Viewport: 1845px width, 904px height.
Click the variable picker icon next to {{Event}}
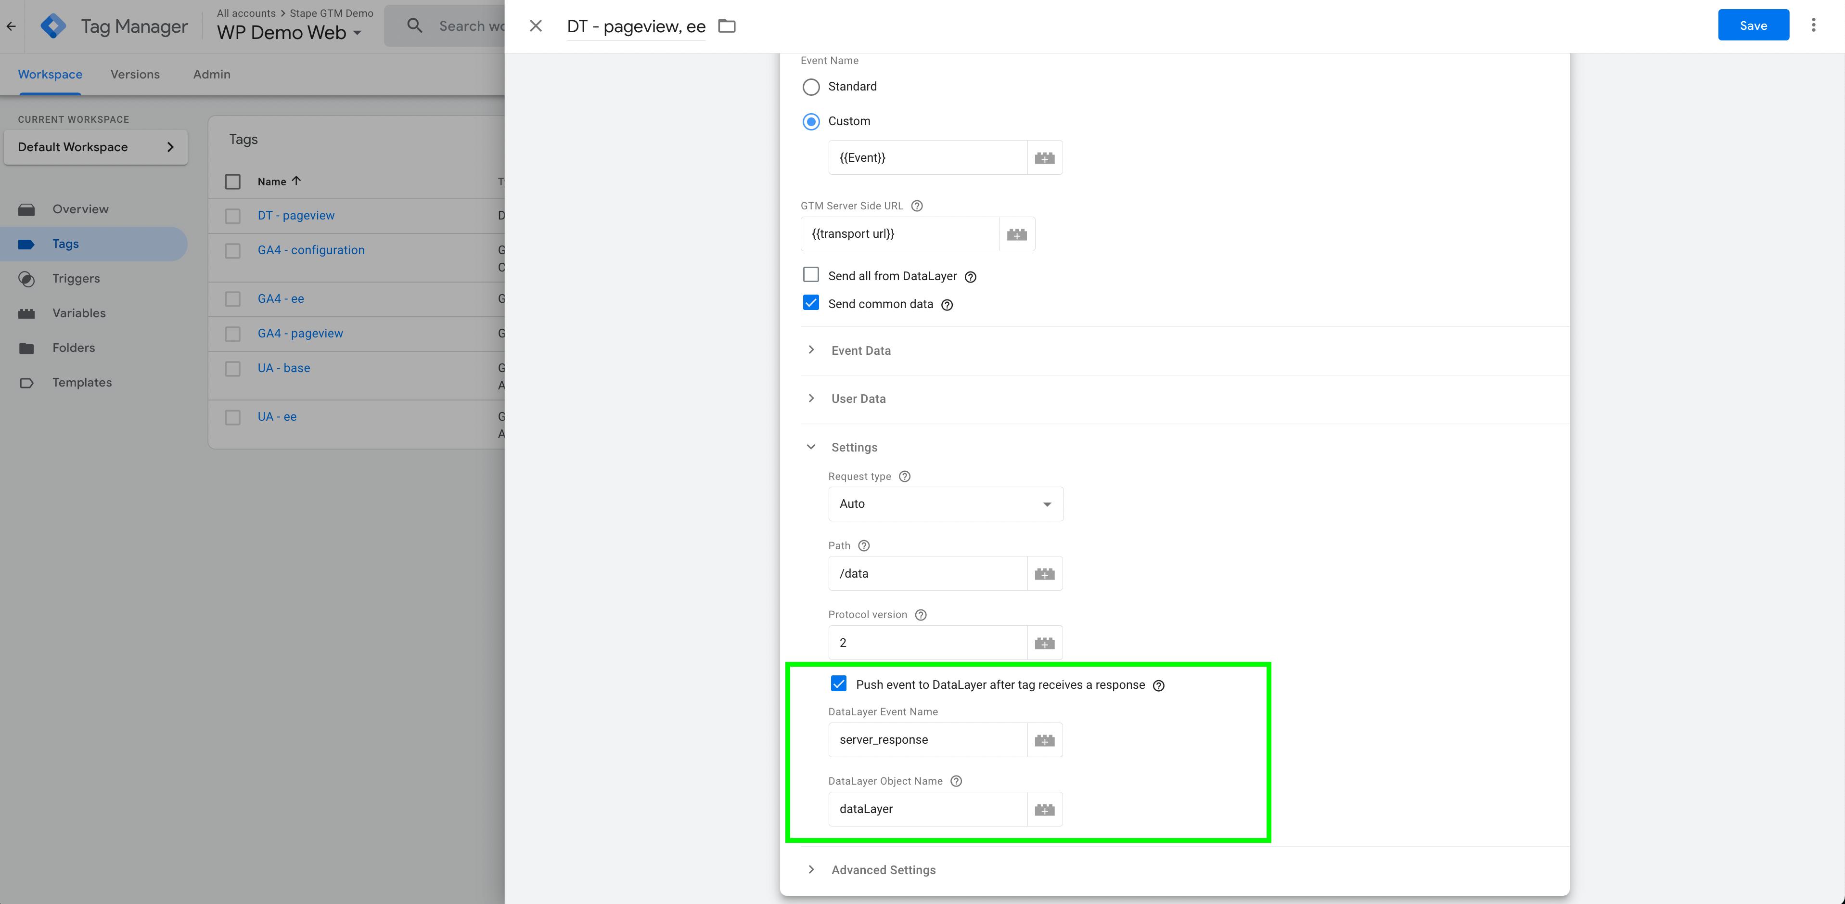pos(1044,157)
